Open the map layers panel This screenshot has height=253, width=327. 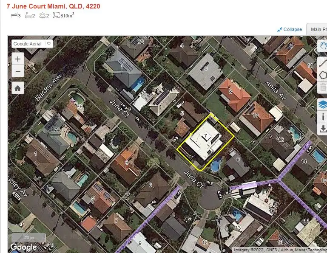pyautogui.click(x=322, y=104)
